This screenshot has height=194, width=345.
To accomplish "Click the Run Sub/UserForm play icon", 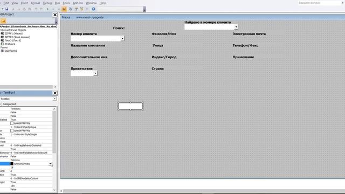I will (x=47, y=9).
